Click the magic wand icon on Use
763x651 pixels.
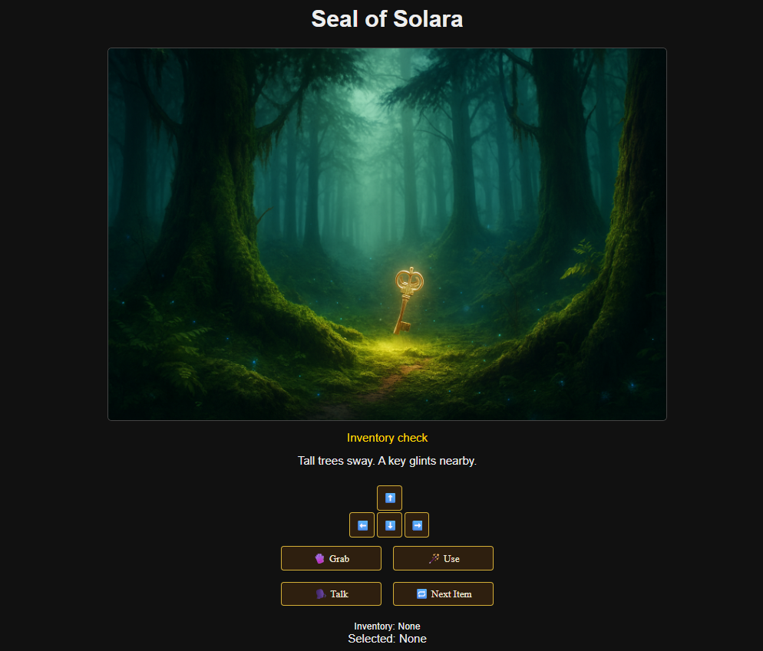pos(434,559)
